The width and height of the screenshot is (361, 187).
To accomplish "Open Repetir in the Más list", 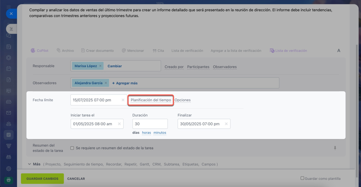I will point(131,164).
